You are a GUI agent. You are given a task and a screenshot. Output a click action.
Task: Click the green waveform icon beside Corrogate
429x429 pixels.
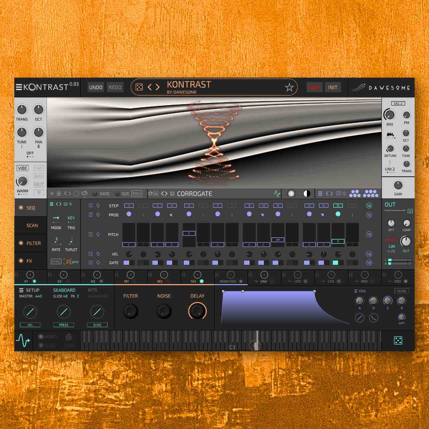(x=277, y=193)
